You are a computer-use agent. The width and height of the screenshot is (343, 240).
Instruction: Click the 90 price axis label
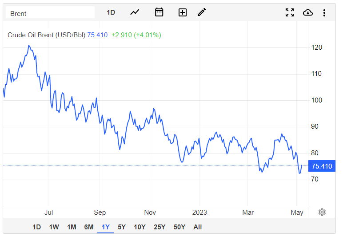(315, 126)
